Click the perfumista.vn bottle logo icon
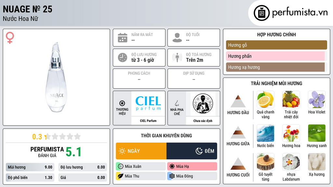Screen dimensions: 333x187 click(261, 13)
